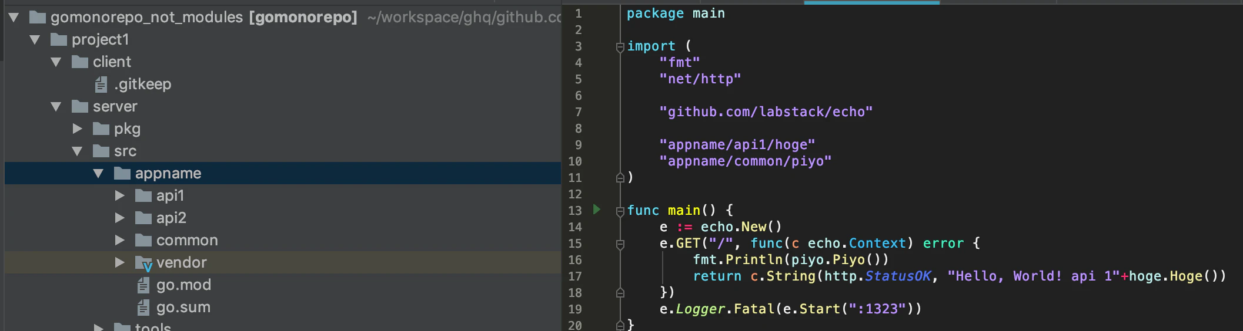Fold the import block at line 3

pyautogui.click(x=620, y=47)
